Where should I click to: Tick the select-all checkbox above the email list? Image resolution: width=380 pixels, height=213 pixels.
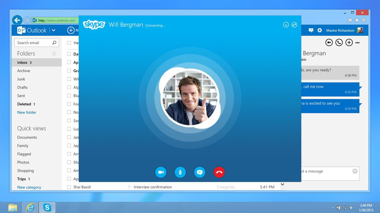pyautogui.click(x=69, y=43)
